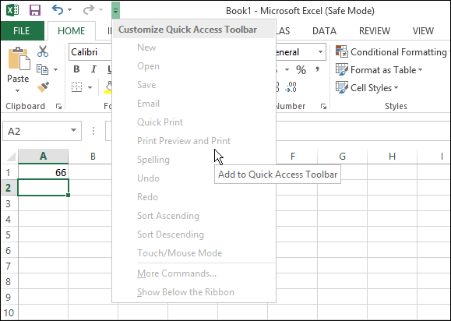Save workbook with floppy disk icon

[35, 11]
